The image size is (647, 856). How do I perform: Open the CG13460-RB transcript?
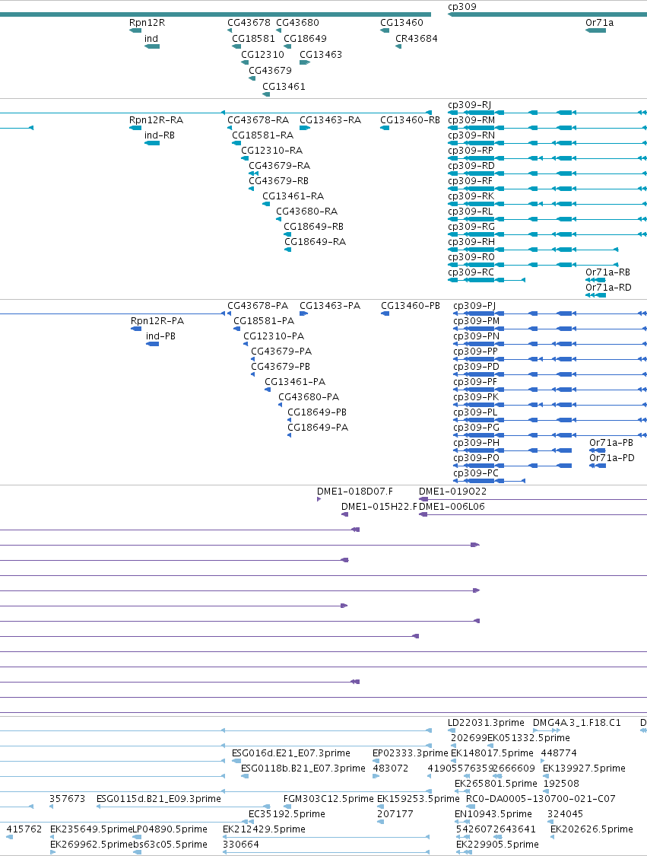point(411,119)
